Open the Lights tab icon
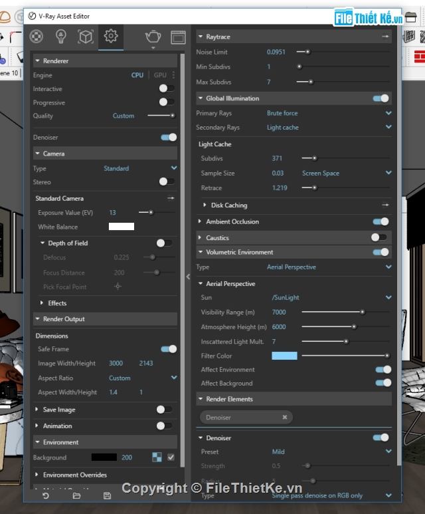This screenshot has height=514, width=425. (x=61, y=36)
